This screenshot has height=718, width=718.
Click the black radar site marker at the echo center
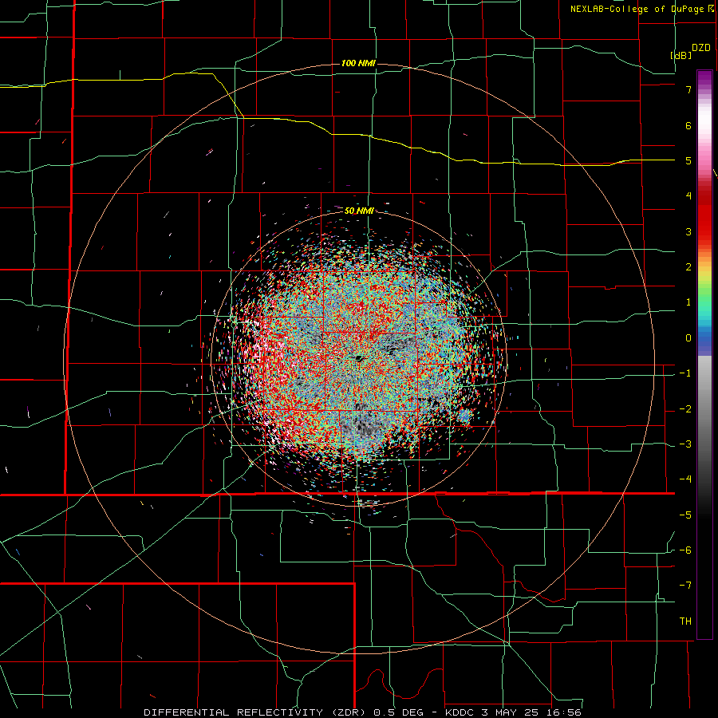pos(358,357)
